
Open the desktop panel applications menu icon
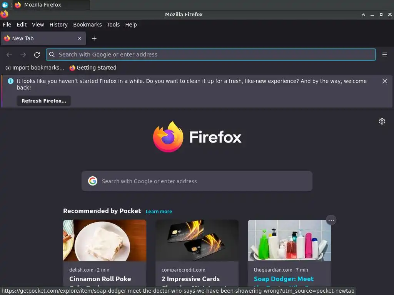(5, 5)
